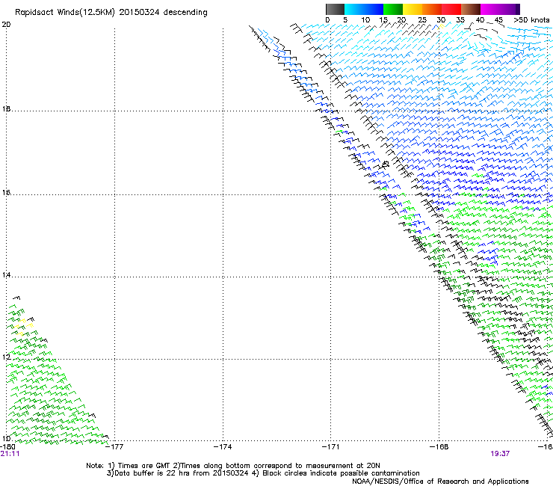Click the longitude label '-174'

[223, 447]
